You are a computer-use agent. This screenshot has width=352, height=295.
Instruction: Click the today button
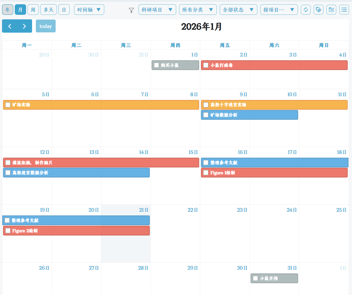tap(46, 26)
